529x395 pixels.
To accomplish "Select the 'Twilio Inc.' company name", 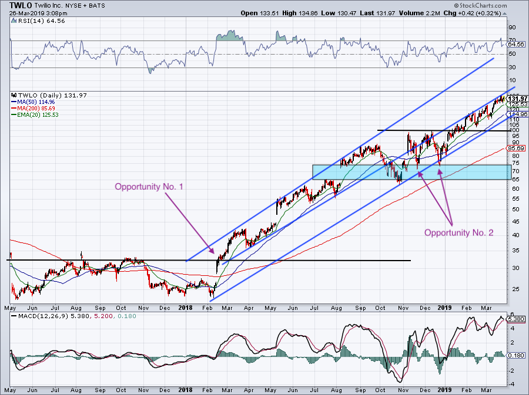I will (x=50, y=6).
